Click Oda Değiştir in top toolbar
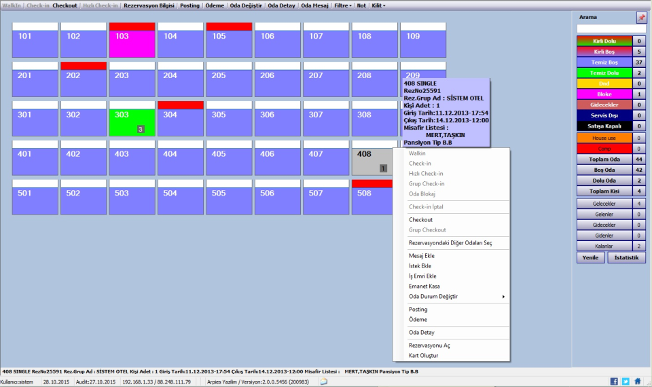652x387 pixels. coord(246,5)
